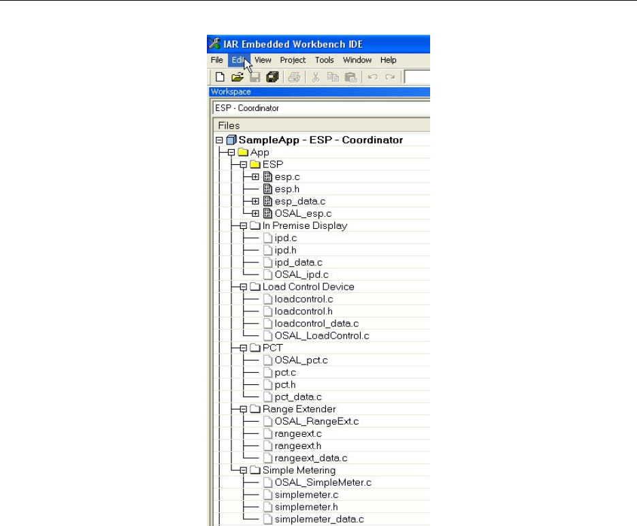
Task: Click the Undo toolbar icon
Action: [372, 77]
